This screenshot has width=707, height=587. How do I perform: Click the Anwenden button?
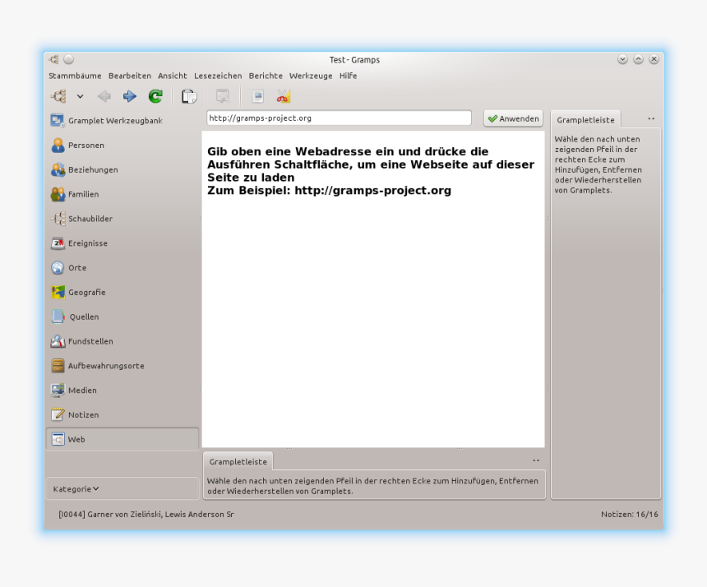click(x=513, y=118)
